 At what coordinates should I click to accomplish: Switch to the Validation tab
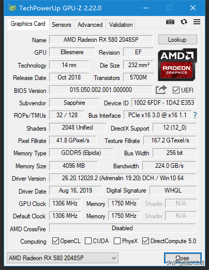point(121,25)
